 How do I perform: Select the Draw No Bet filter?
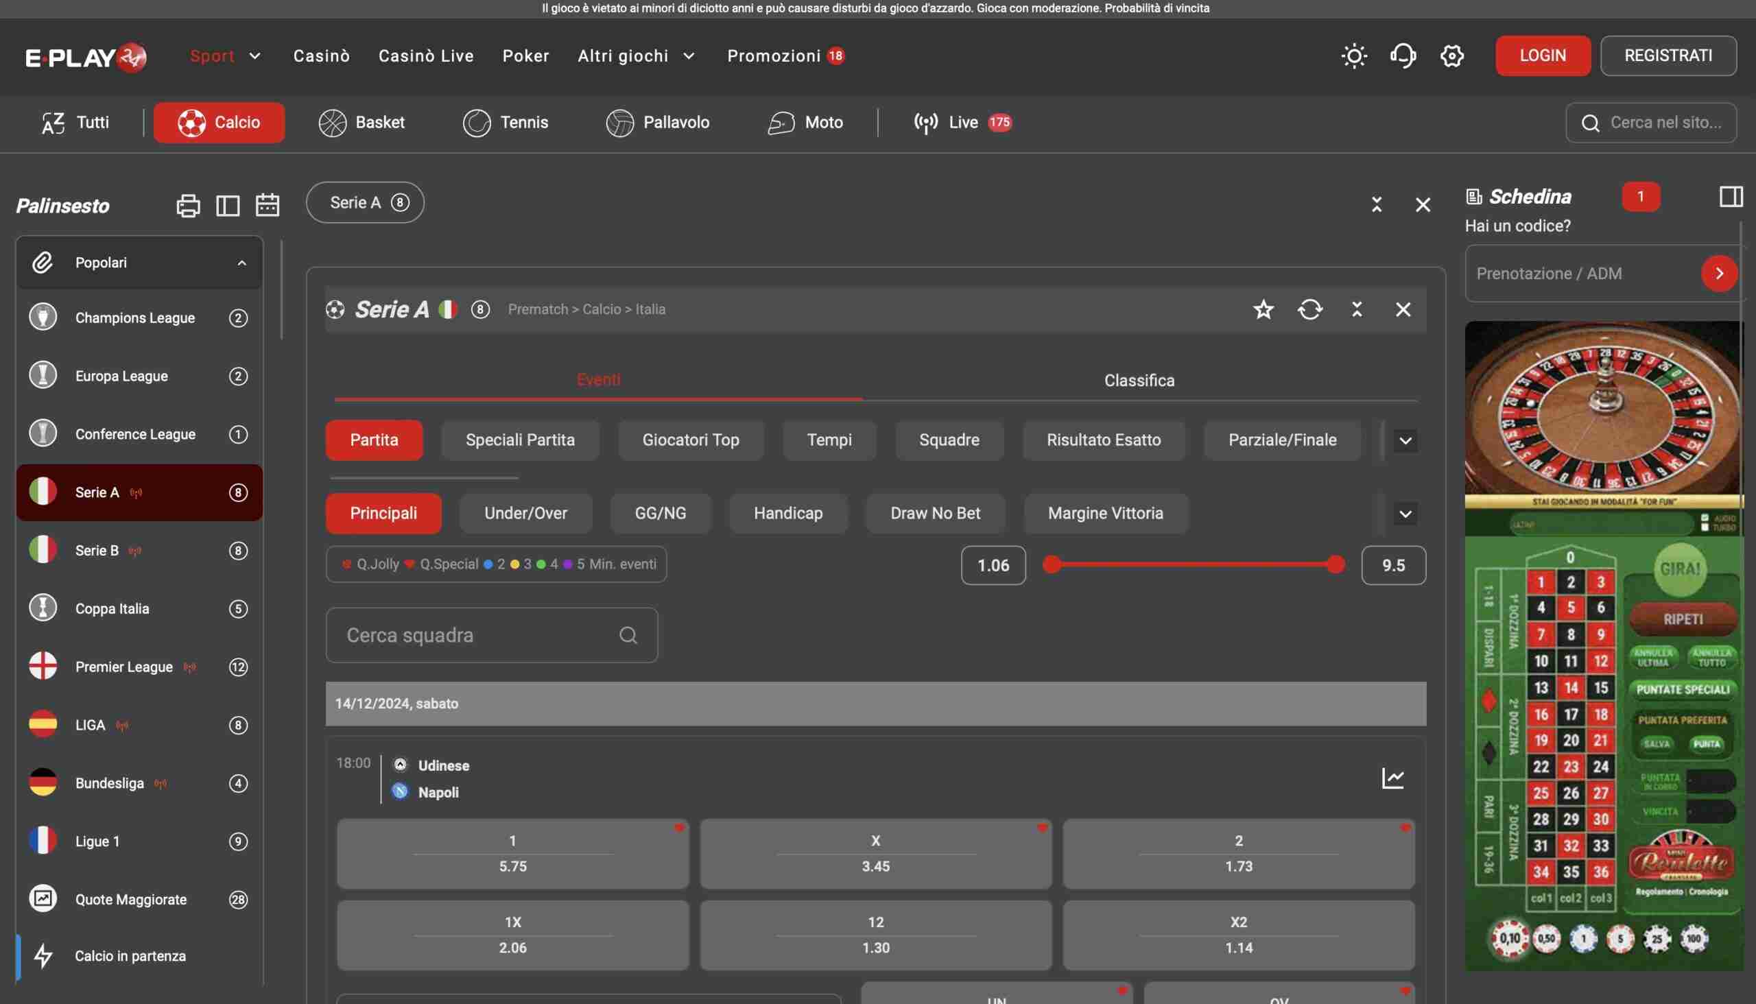pyautogui.click(x=935, y=514)
